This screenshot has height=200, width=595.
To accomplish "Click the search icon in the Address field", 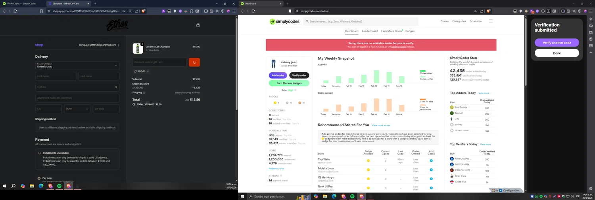I will [x=116, y=87].
